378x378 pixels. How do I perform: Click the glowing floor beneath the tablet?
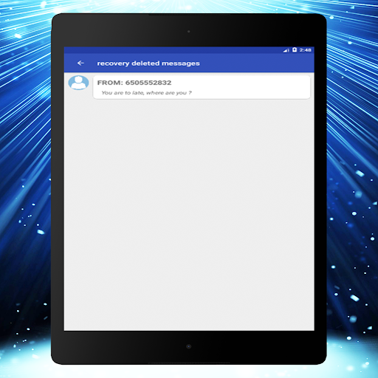tap(189, 371)
